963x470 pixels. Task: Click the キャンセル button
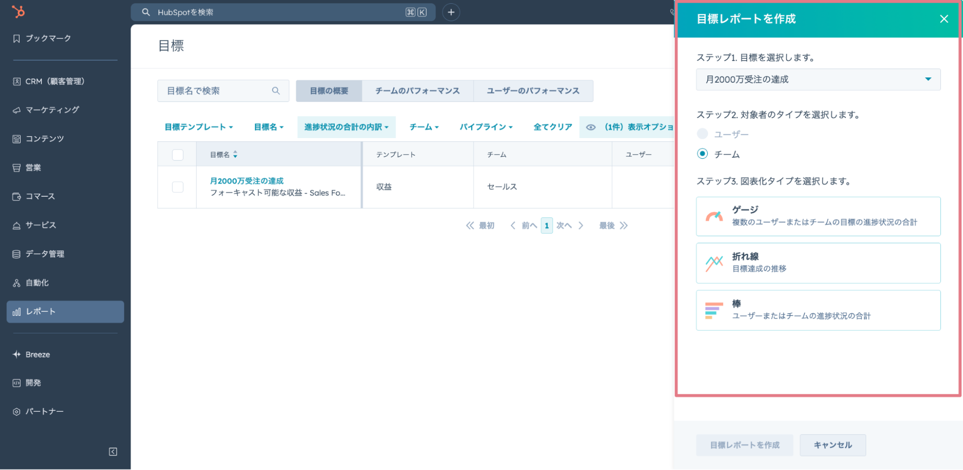tap(832, 445)
